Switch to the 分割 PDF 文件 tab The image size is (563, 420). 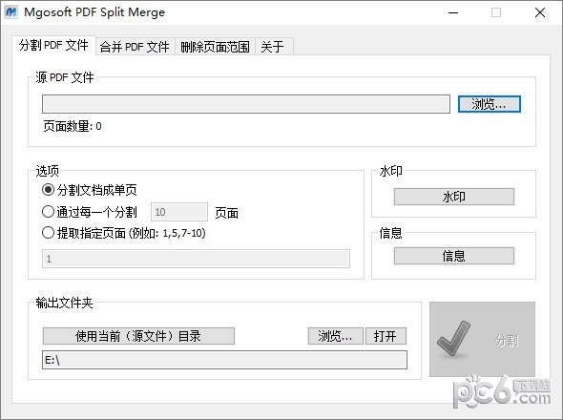tap(53, 45)
